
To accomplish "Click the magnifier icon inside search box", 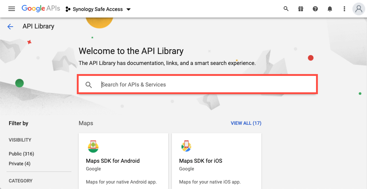I will pyautogui.click(x=88, y=85).
